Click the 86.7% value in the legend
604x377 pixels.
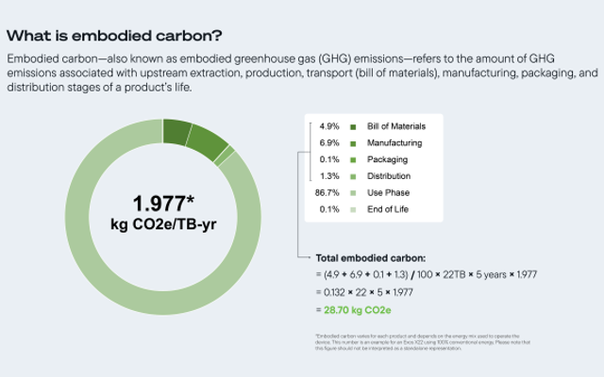326,193
